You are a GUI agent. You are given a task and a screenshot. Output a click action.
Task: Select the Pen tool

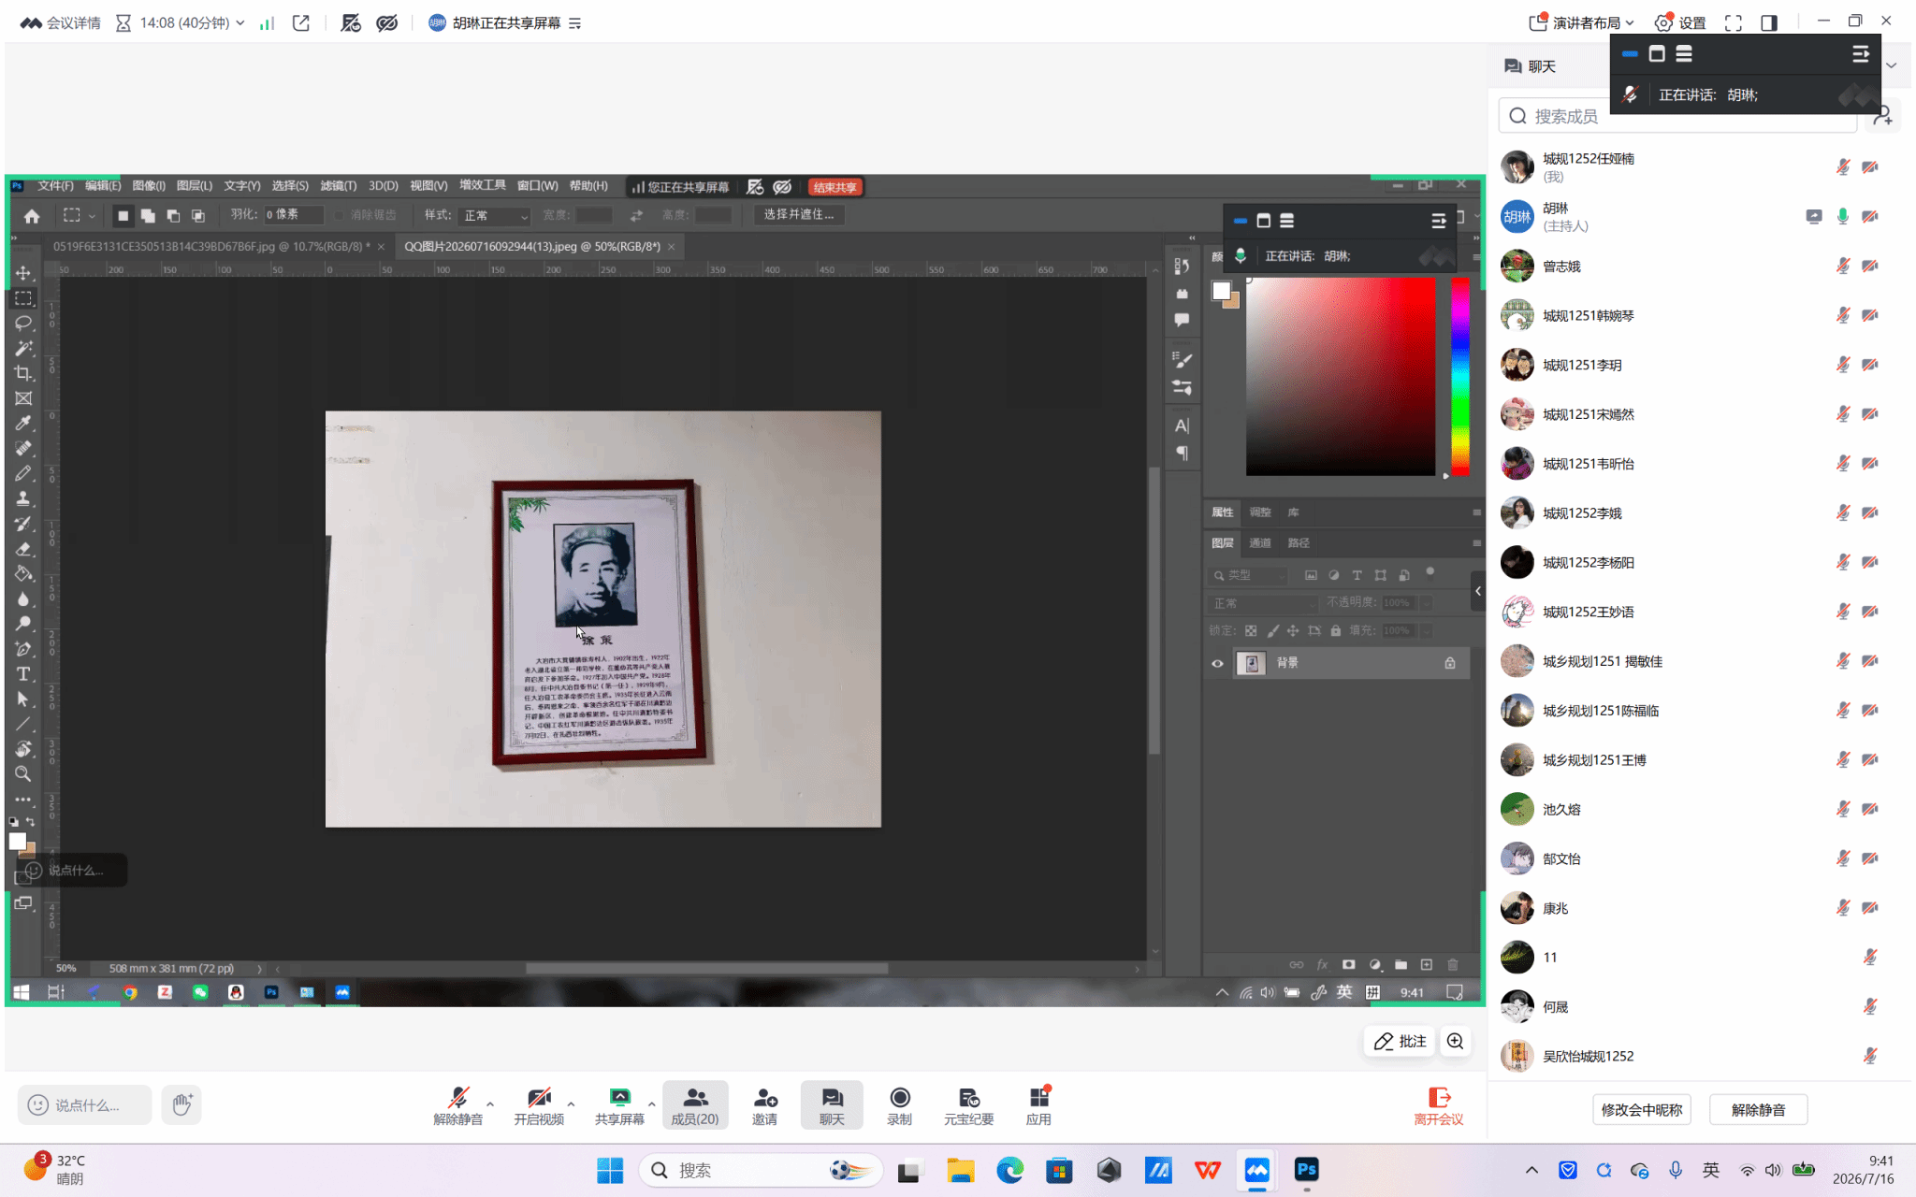click(x=23, y=649)
